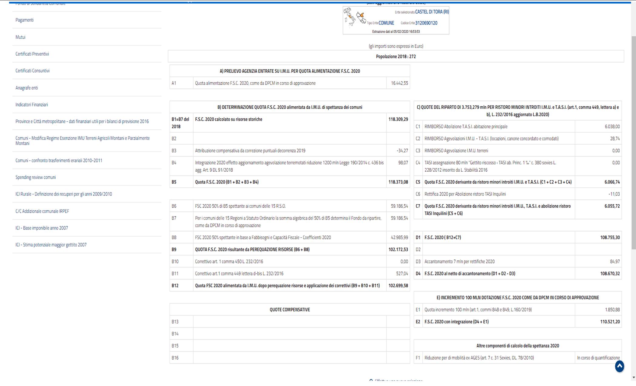Click B4 value 98,07
This screenshot has height=386, width=636.
click(403, 163)
